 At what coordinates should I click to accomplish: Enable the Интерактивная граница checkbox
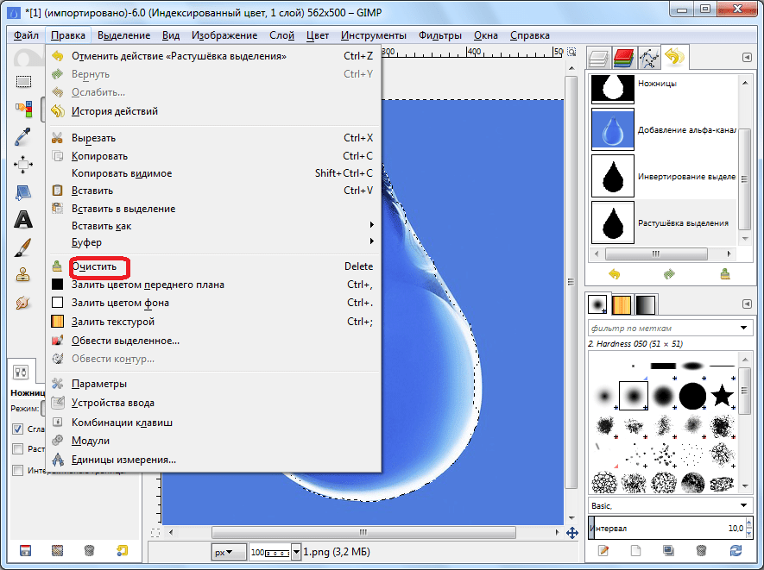(17, 470)
